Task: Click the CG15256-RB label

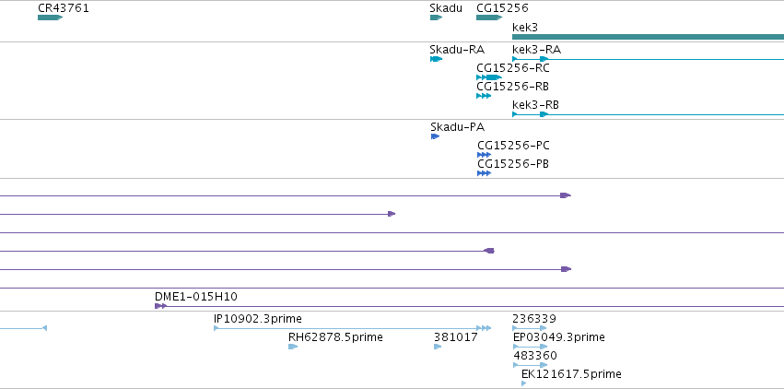Action: click(512, 87)
